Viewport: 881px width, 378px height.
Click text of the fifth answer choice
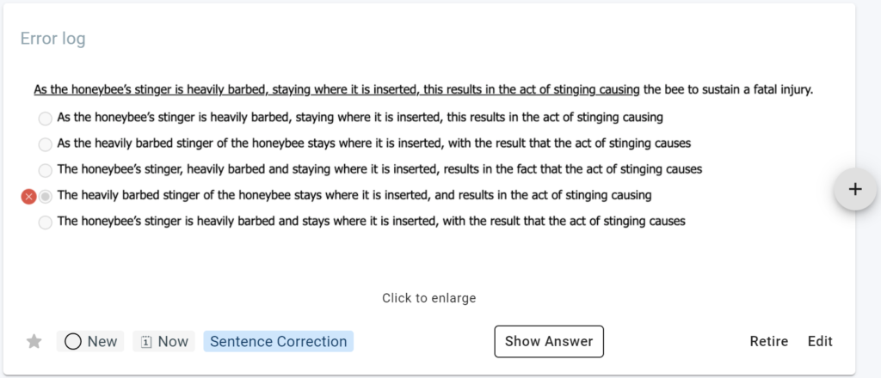[x=372, y=222]
